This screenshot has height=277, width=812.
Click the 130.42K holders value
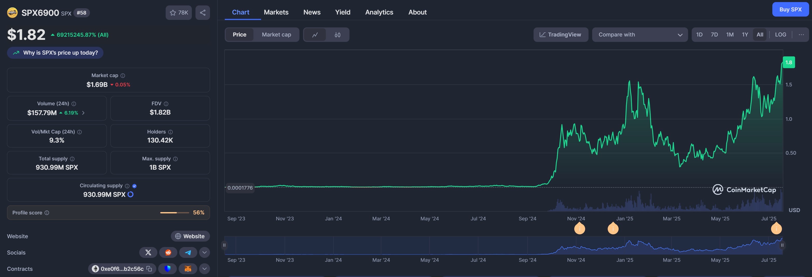click(160, 140)
